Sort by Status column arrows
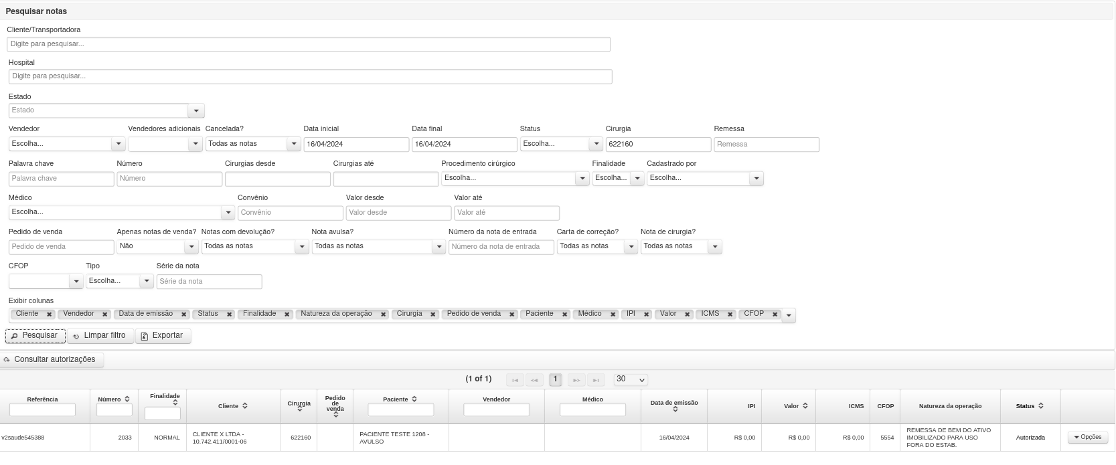This screenshot has width=1116, height=465. tap(1040, 406)
